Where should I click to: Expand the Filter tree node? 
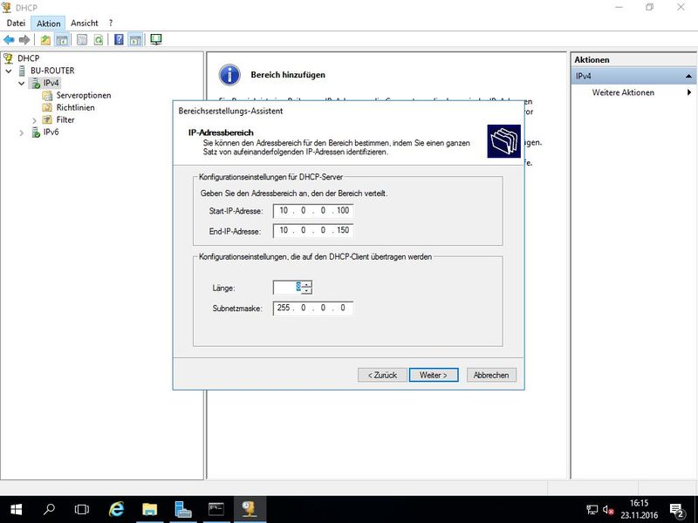(35, 120)
